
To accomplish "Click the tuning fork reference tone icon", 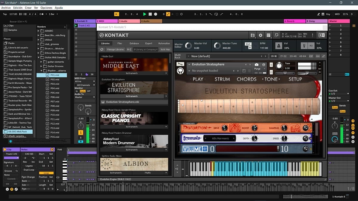I will [x=304, y=46].
